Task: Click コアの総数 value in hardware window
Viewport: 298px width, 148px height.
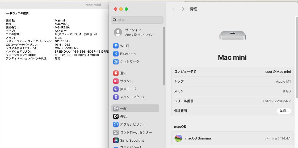Action: point(76,34)
